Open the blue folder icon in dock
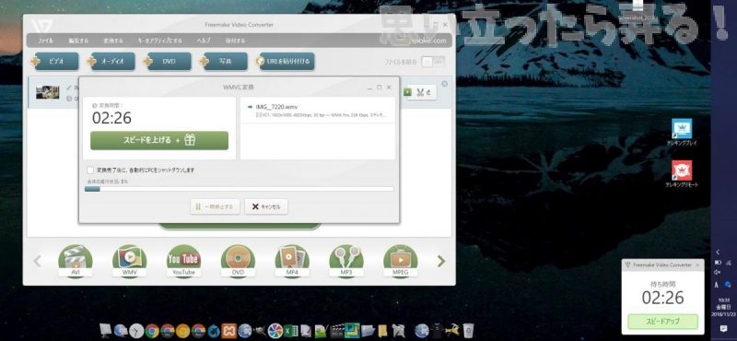 (x=368, y=331)
